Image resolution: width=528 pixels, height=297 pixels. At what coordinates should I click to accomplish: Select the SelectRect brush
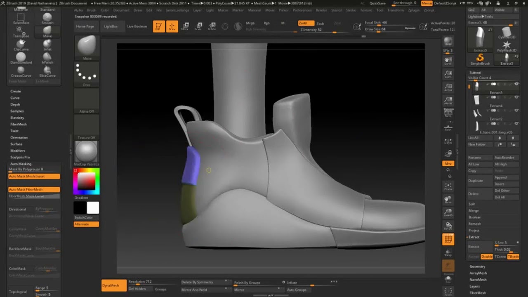coord(21,19)
